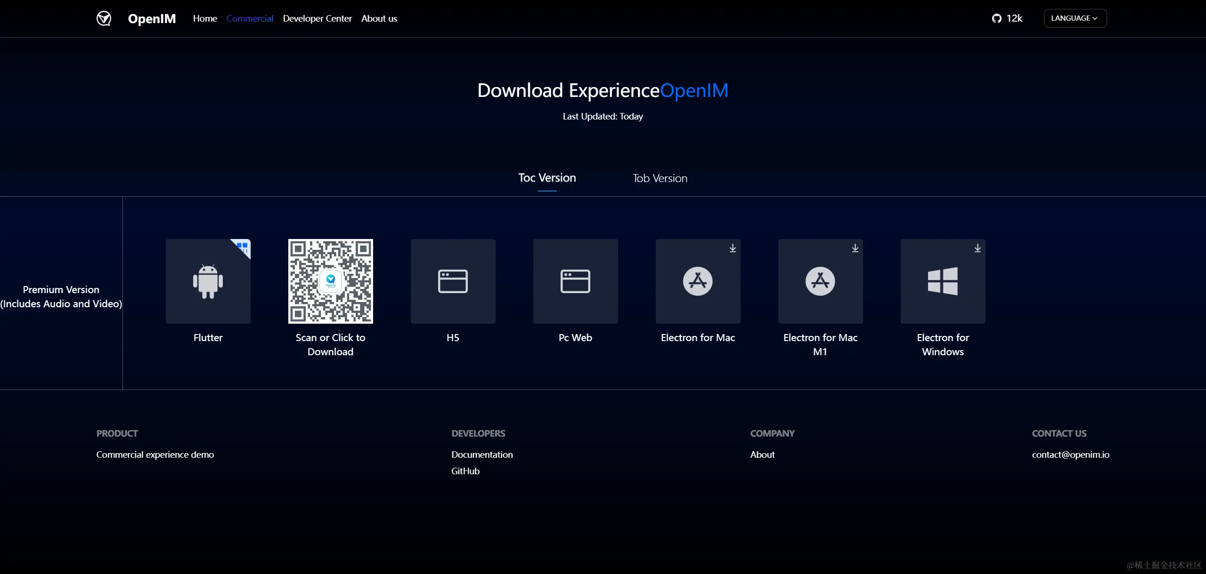Open the Pc Web browser icon
1206x574 pixels.
click(575, 281)
